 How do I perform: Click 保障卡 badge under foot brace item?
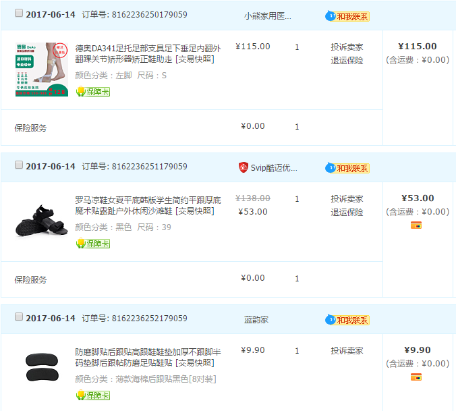92,92
